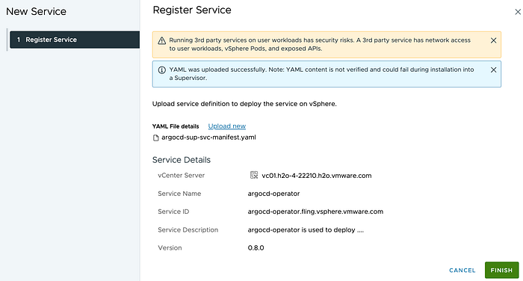The height and width of the screenshot is (281, 523).
Task: Click the warning triangle icon
Action: coord(162,40)
